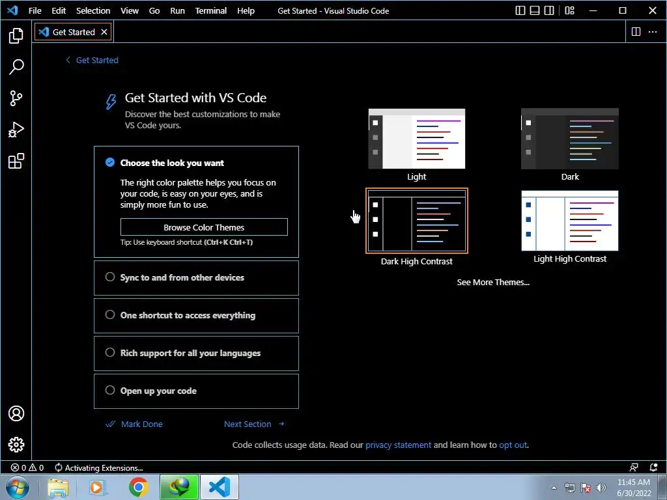Open Customize Layout icon in title bar
667x500 pixels.
click(x=569, y=10)
